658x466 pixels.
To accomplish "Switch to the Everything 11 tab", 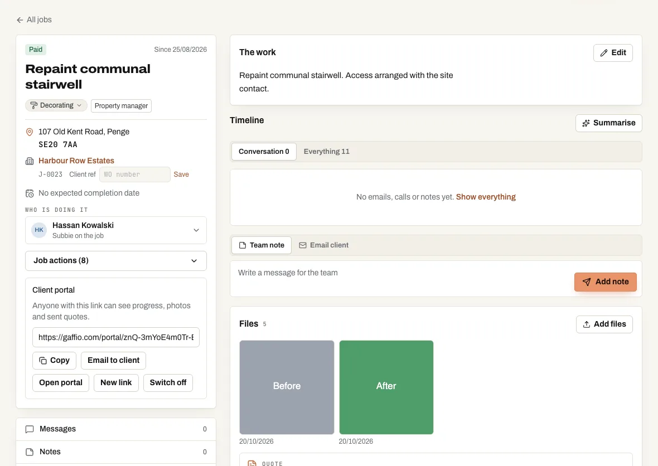I will click(326, 152).
